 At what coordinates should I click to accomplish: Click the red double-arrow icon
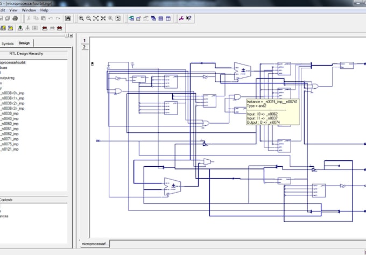(60, 28)
